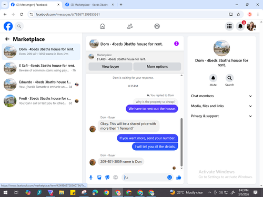Open the Friends icon in top navigation
This screenshot has height=197, width=263.
[130, 26]
